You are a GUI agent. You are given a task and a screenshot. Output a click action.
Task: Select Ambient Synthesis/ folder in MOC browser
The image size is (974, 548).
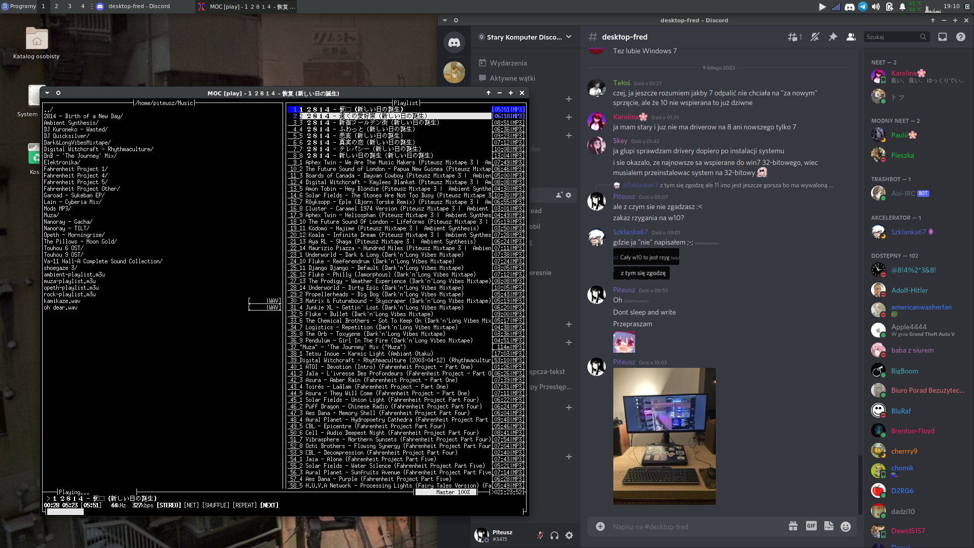point(71,123)
